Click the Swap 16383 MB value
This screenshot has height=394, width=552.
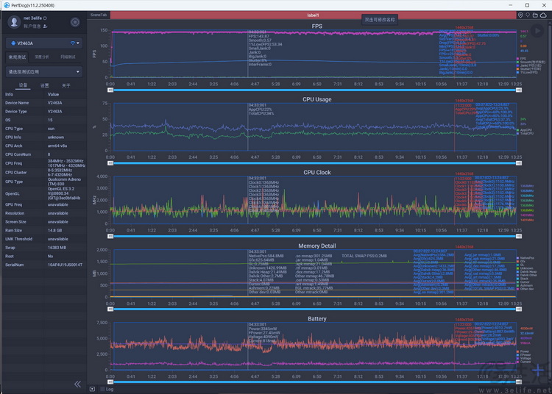[57, 248]
